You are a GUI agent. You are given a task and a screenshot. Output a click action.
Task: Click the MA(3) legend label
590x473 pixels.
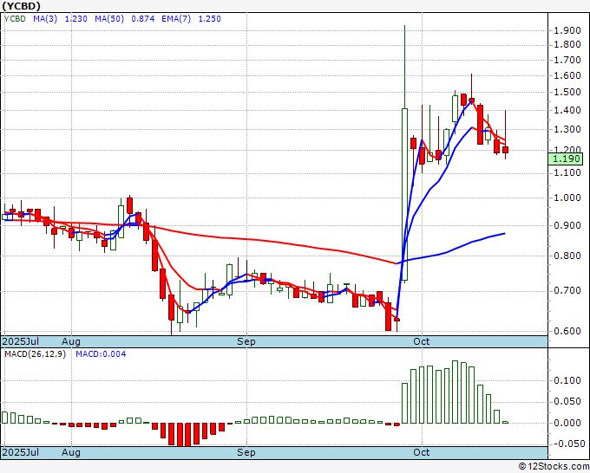[45, 19]
